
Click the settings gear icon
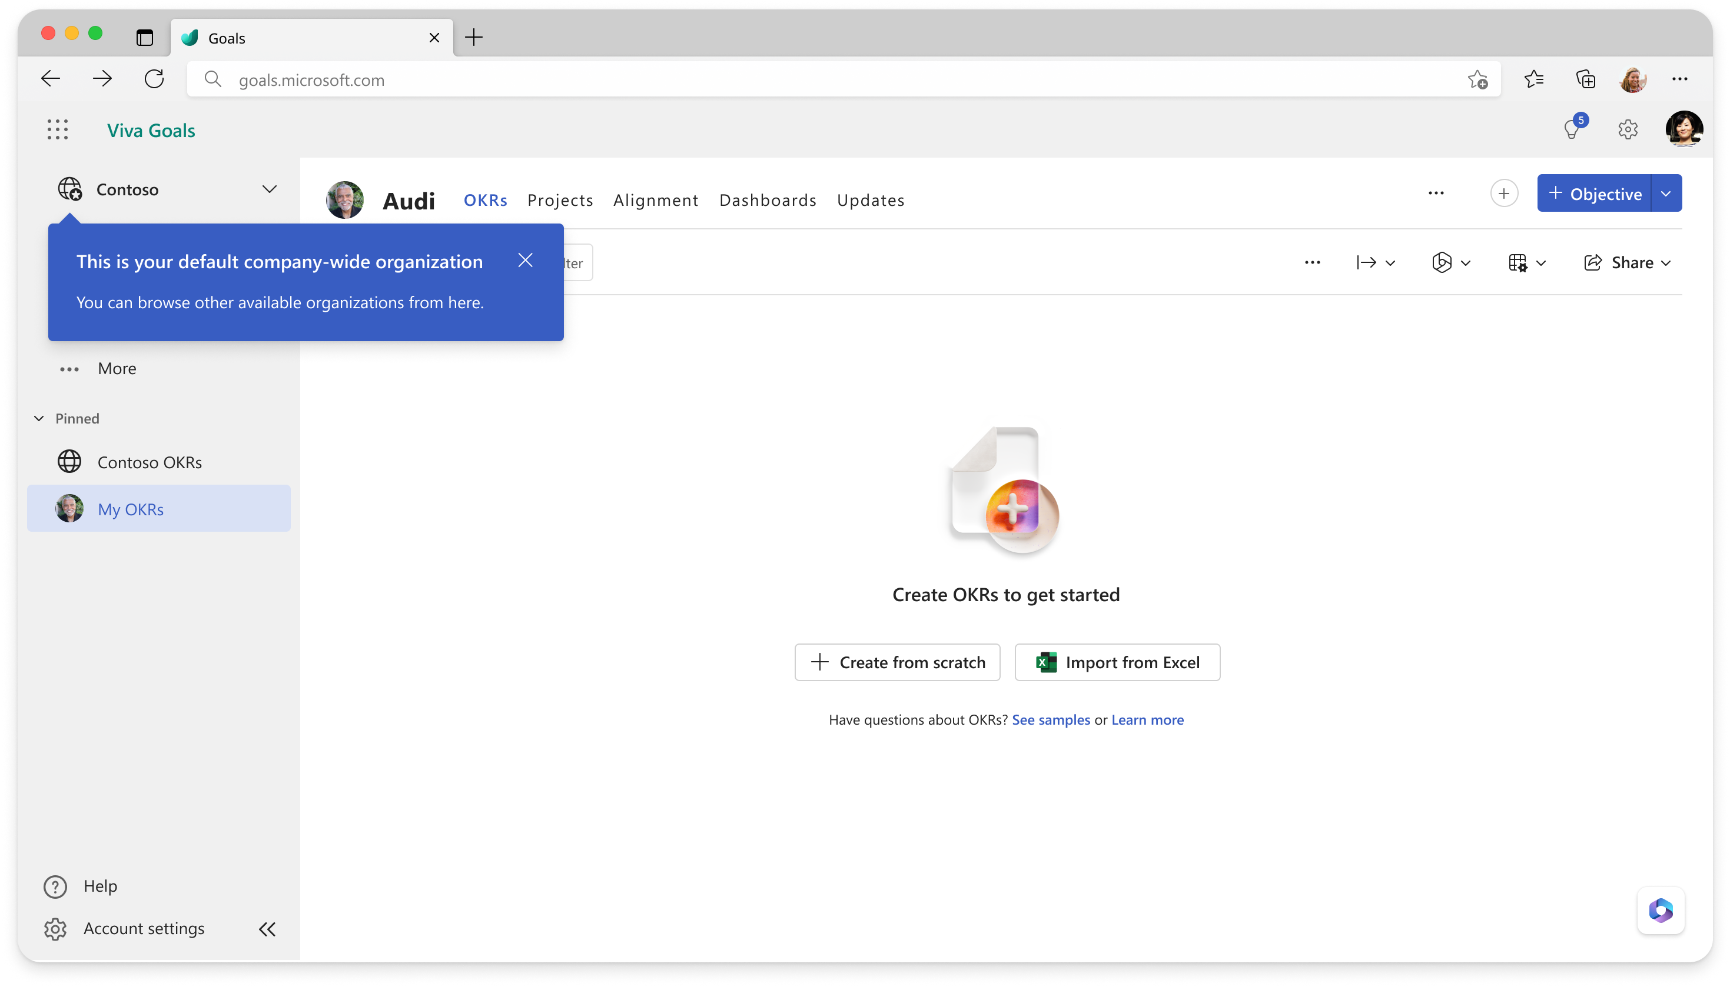coord(1628,129)
